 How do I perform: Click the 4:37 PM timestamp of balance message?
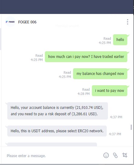116,117
